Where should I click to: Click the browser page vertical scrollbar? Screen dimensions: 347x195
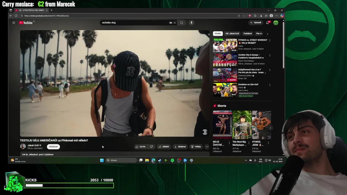tap(284, 45)
